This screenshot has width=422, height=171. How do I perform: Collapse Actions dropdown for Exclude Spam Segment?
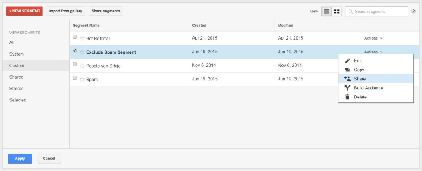click(373, 52)
